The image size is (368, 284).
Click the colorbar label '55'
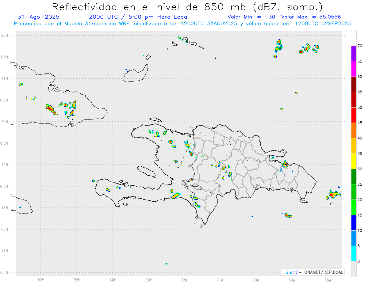(360, 92)
